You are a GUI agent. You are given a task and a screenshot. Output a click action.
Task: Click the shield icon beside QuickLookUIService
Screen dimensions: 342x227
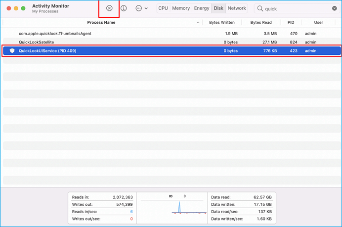pyautogui.click(x=12, y=51)
